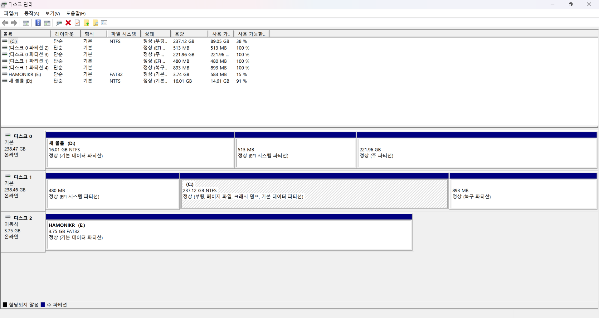Select the 새 볼륨 (D:) 16.01 GB NTFS partition block
599x318 pixels.
pos(140,150)
